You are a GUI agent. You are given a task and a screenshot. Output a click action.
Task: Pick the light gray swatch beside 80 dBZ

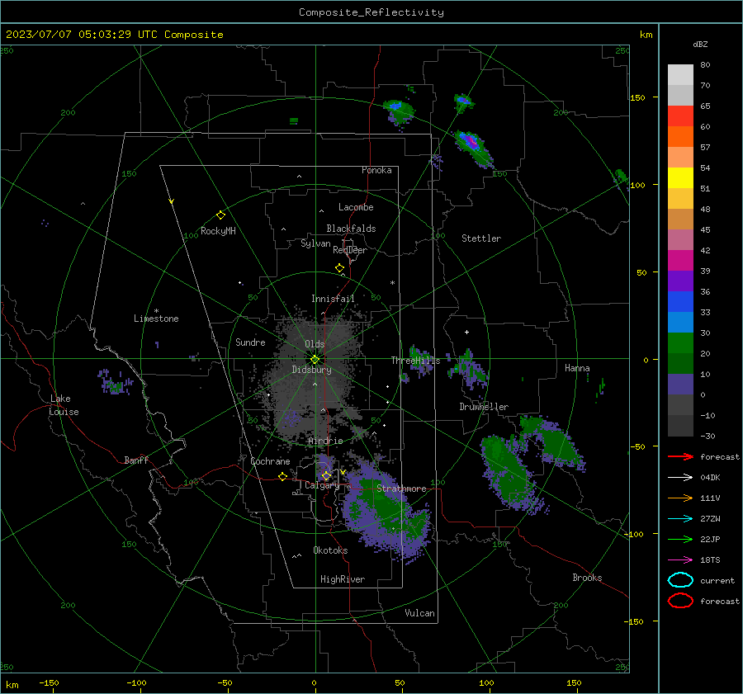tap(680, 74)
